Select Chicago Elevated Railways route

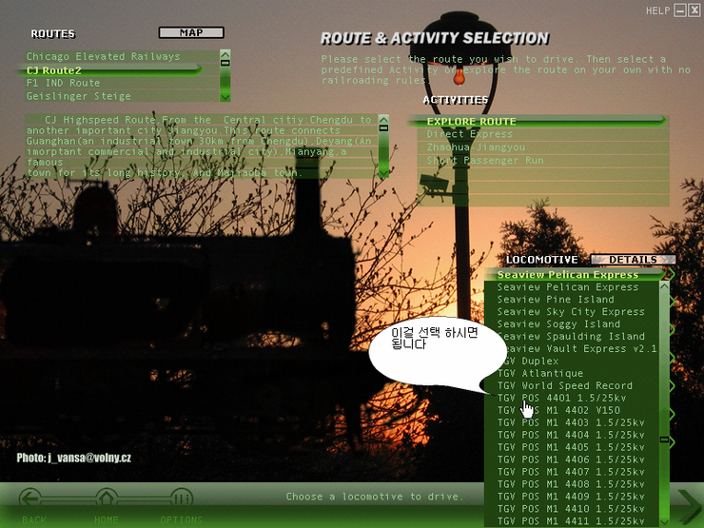click(x=103, y=56)
